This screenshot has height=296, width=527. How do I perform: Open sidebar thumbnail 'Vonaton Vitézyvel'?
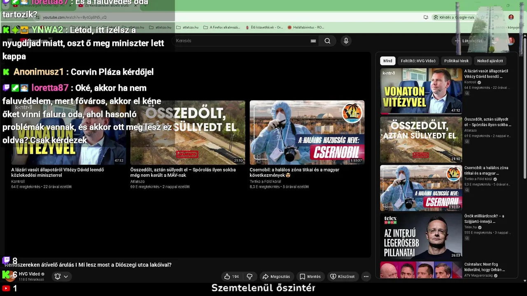[421, 91]
